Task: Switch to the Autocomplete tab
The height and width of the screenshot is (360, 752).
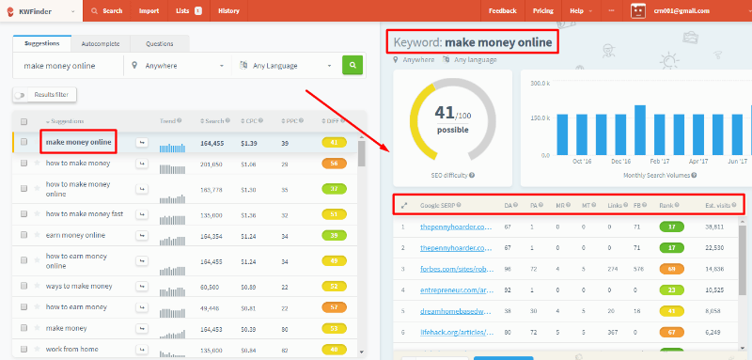Action: coord(101,43)
